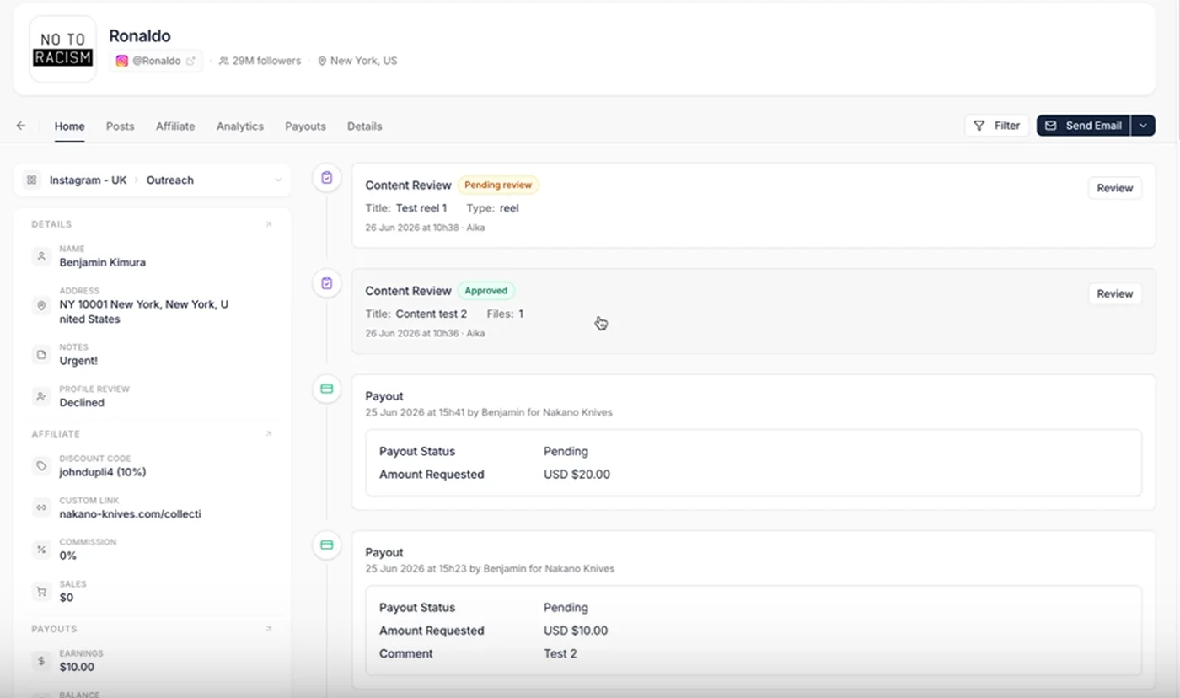Screen dimensions: 1180x698
Task: Open the Payouts section expand arrow
Action: point(269,629)
